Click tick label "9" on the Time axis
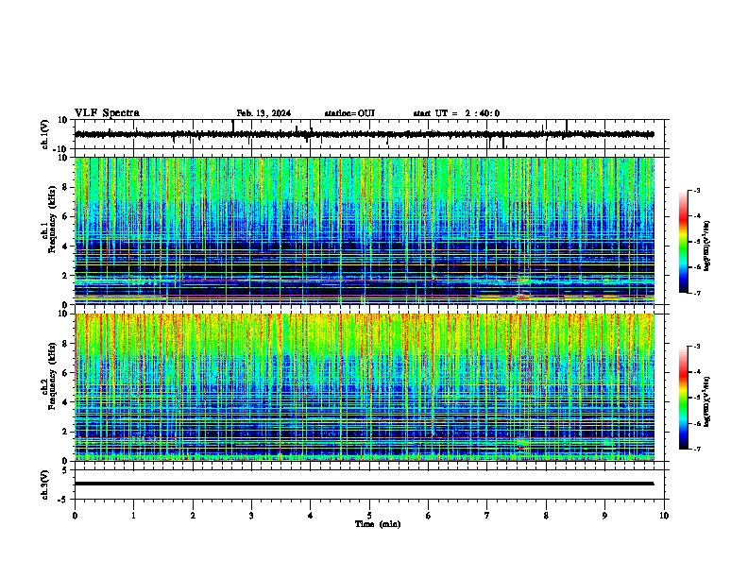748x578 pixels. click(604, 516)
